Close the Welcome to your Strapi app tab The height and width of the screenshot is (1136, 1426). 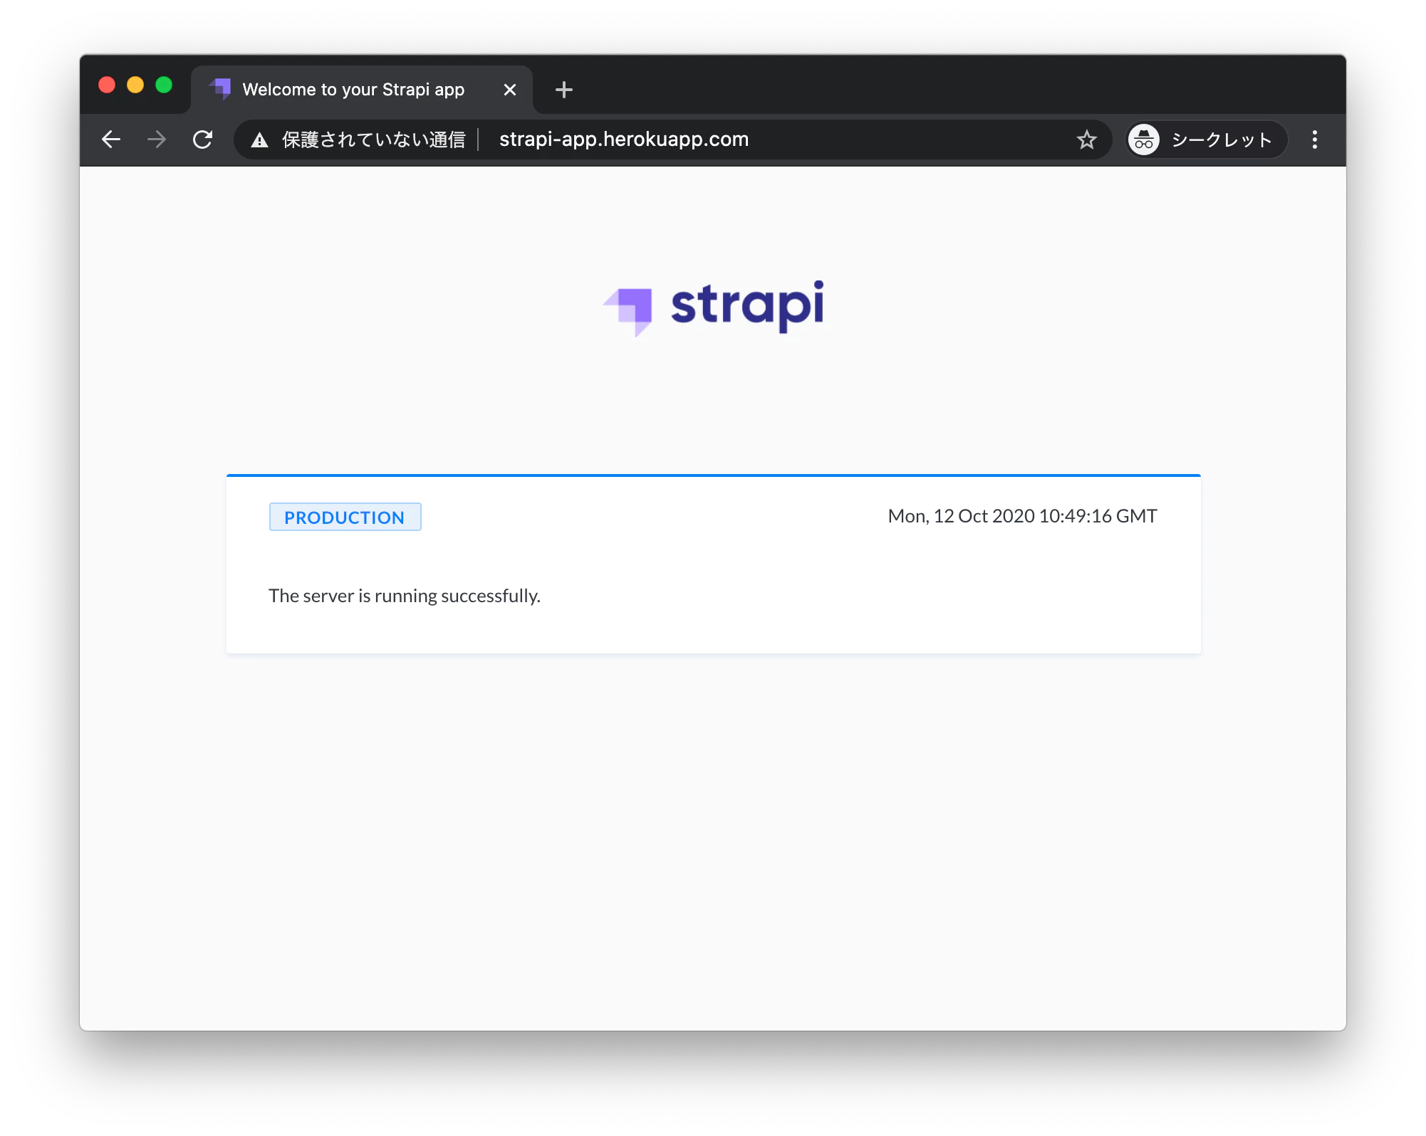click(x=510, y=90)
